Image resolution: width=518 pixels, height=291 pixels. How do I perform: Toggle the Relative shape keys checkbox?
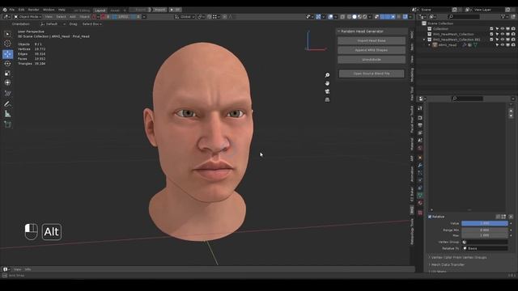(430, 217)
